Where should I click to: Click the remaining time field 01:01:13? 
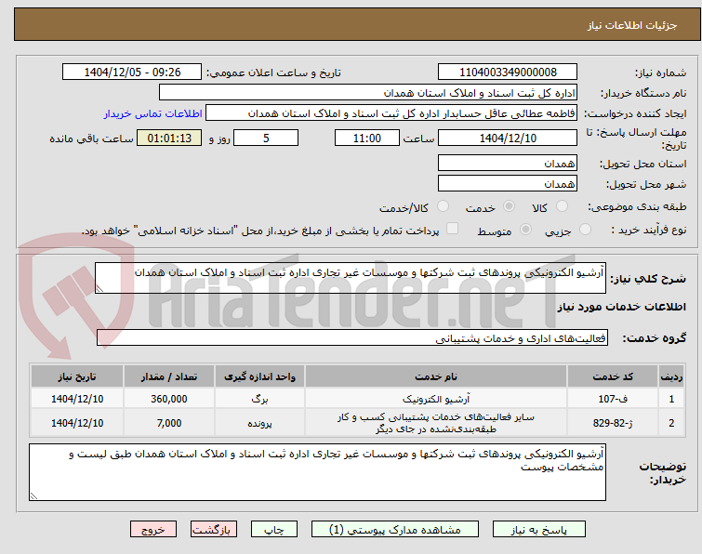click(169, 138)
